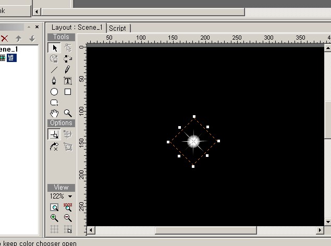
Task: Click canvas horizontal scrollbar left arrow
Action: (x=91, y=230)
